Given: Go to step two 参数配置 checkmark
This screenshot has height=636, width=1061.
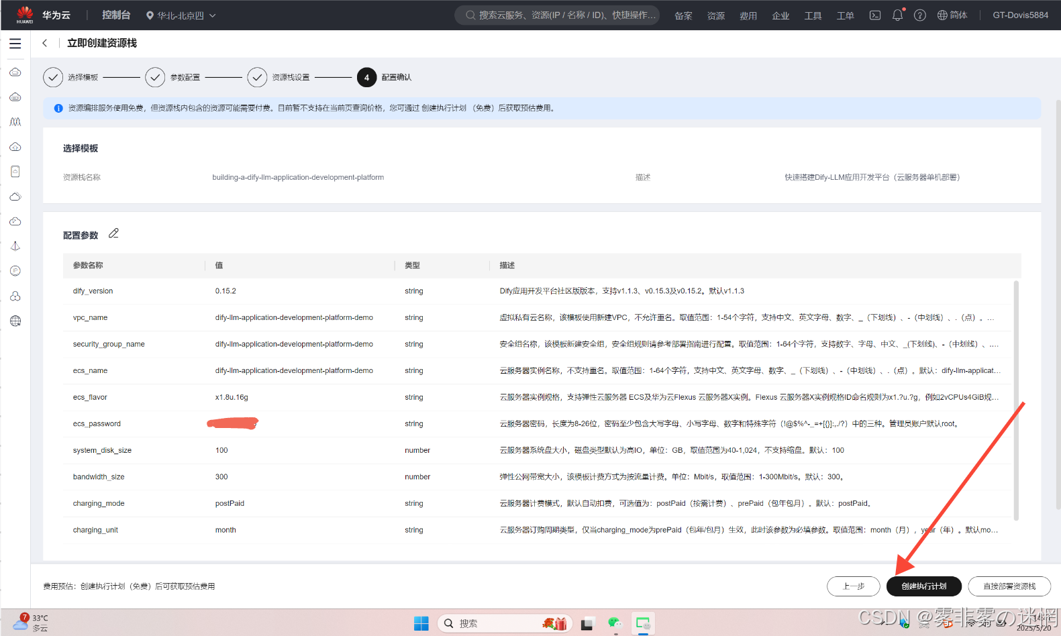Looking at the screenshot, I should pyautogui.click(x=155, y=77).
